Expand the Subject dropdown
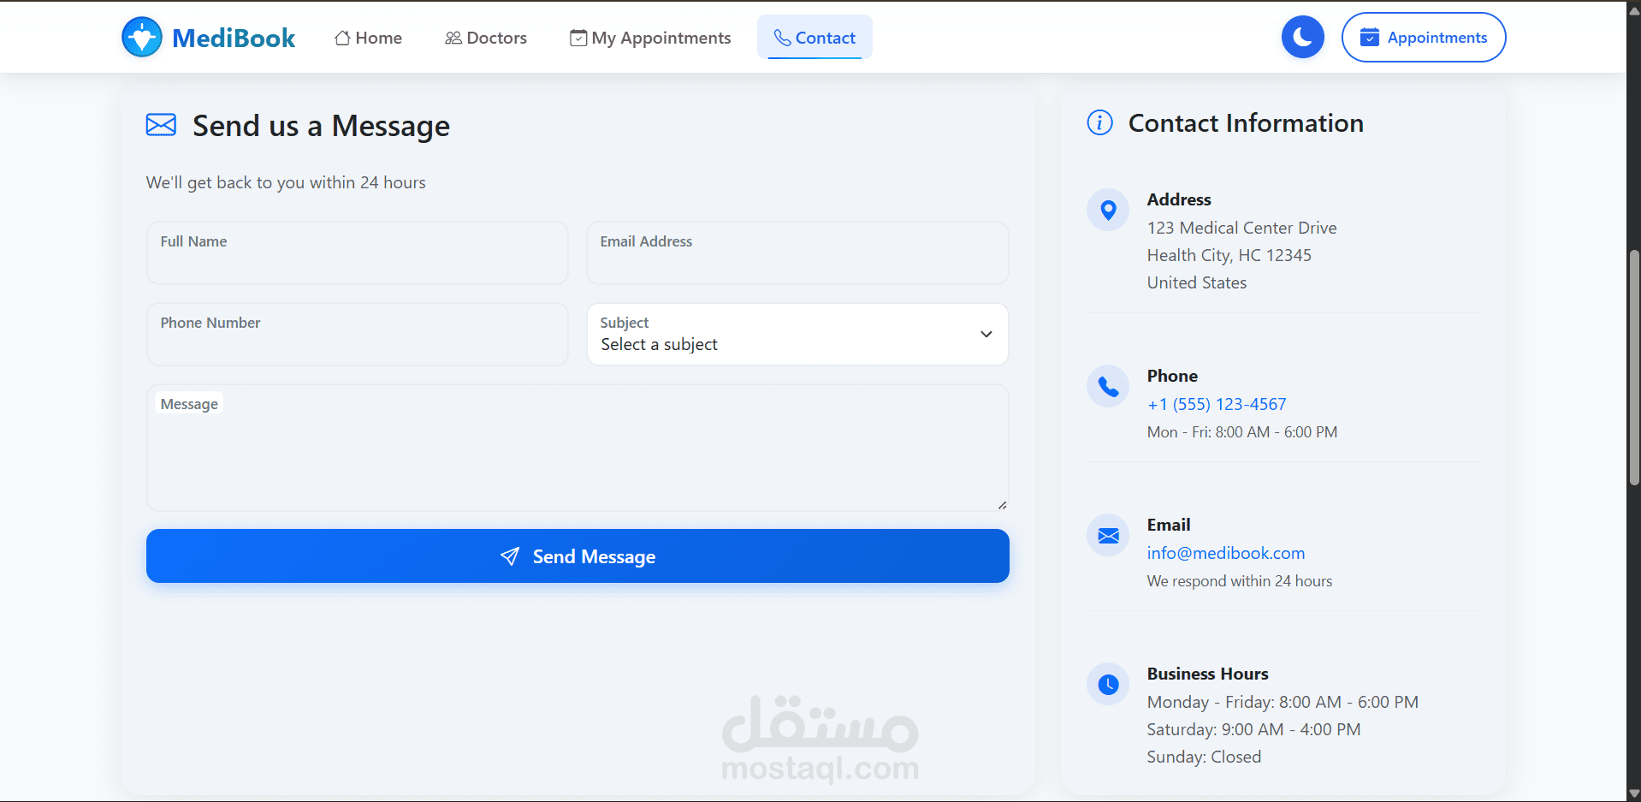The height and width of the screenshot is (802, 1641). click(797, 335)
